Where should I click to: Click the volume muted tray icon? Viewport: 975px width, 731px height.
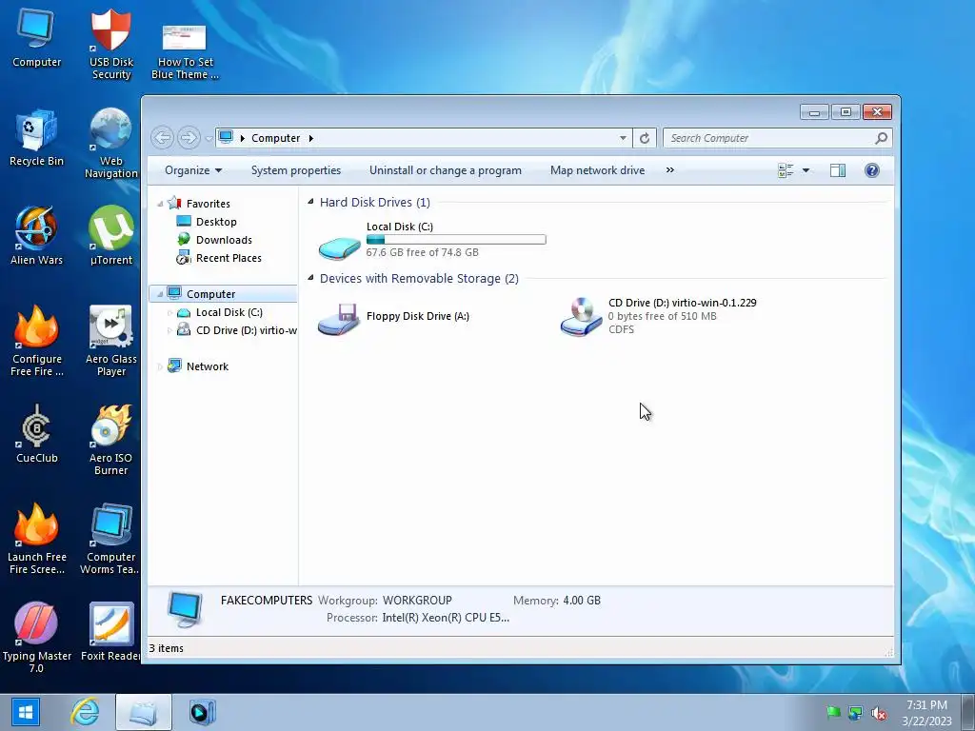coord(879,713)
